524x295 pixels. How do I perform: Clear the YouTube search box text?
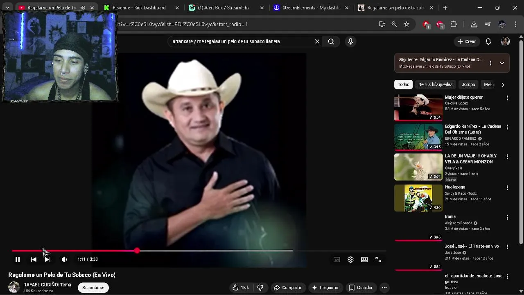coord(317,41)
